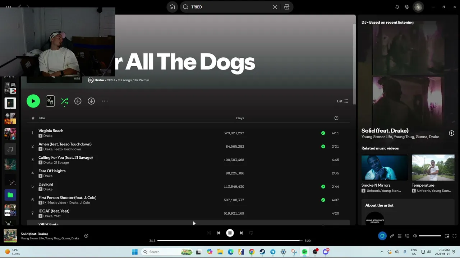
Task: Open the music note playlist in sidebar
Action: [10, 149]
